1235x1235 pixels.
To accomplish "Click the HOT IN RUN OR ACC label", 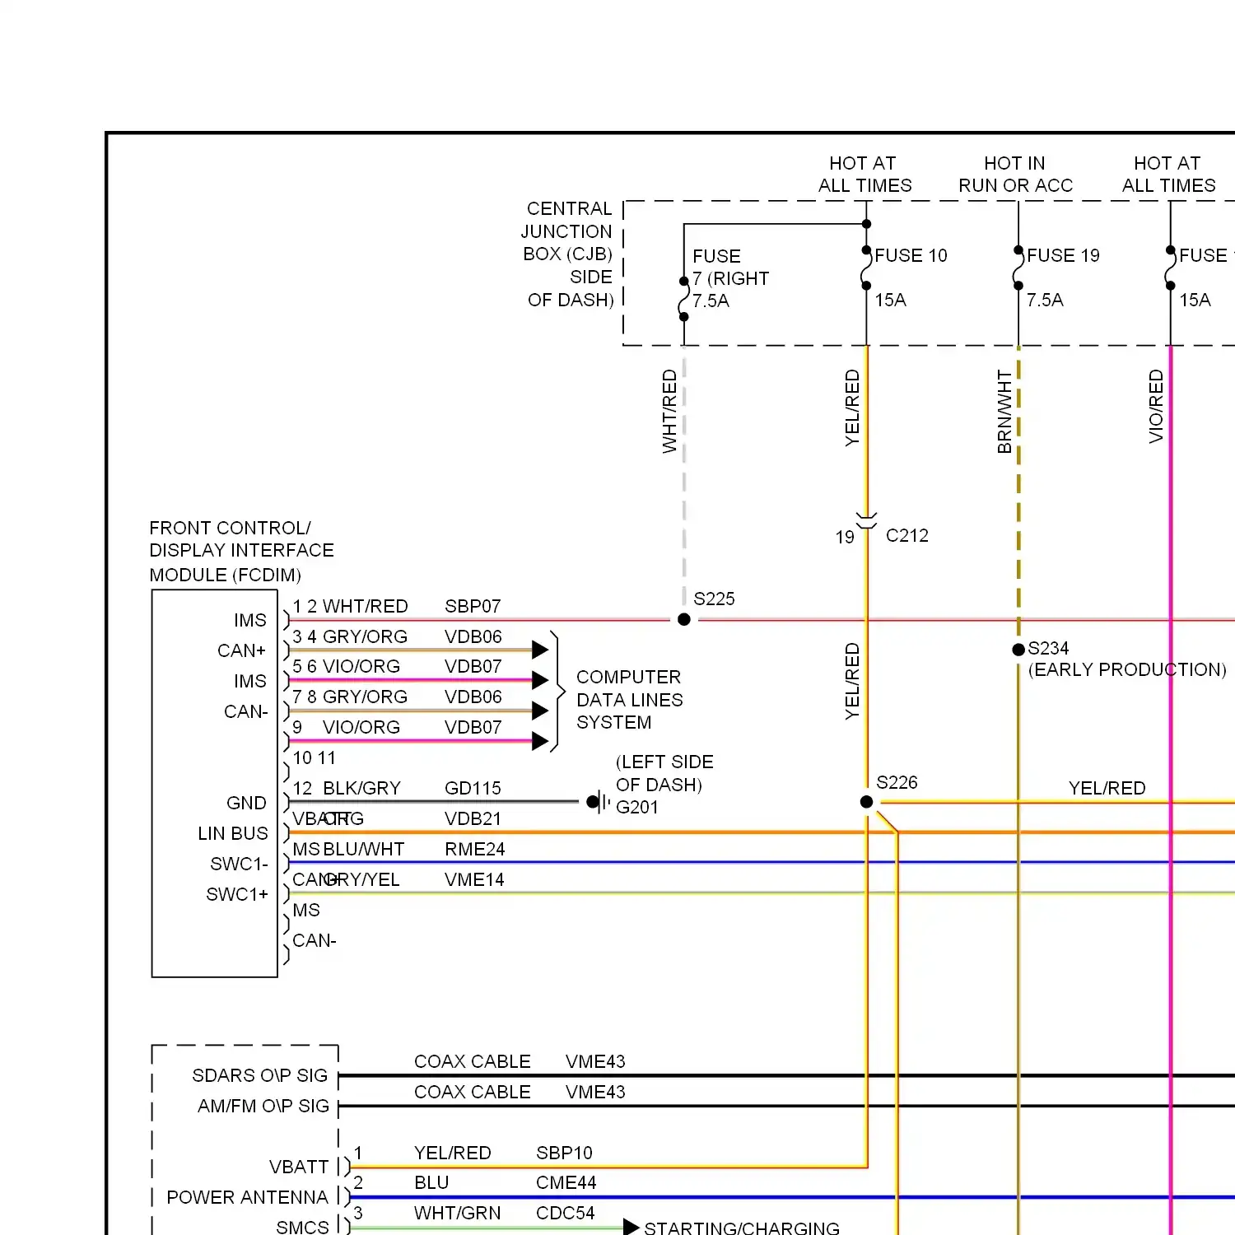I will (x=1015, y=175).
